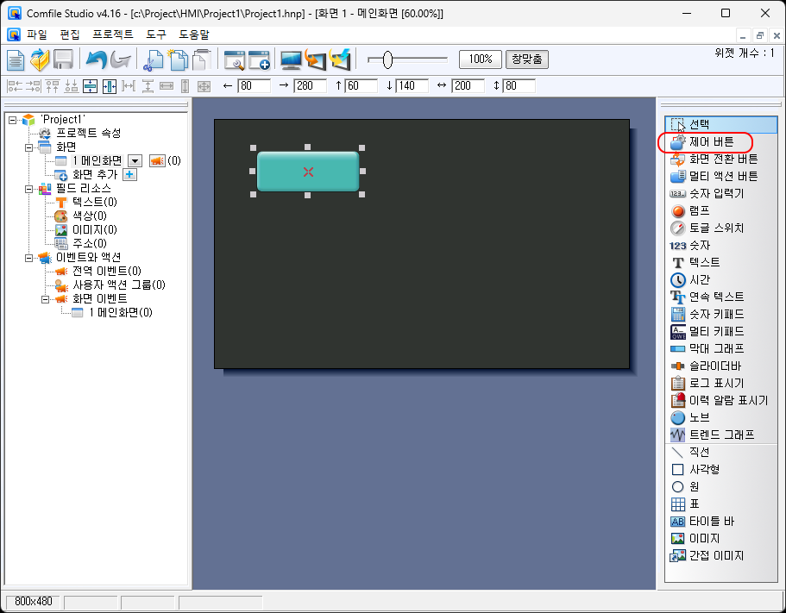
Task: Click the 창맞춤 fit-to-window button
Action: [x=526, y=59]
